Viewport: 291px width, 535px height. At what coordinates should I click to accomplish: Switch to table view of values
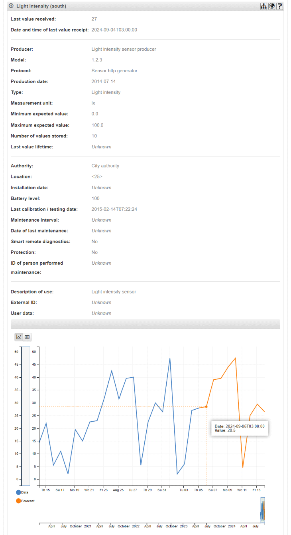27,337
